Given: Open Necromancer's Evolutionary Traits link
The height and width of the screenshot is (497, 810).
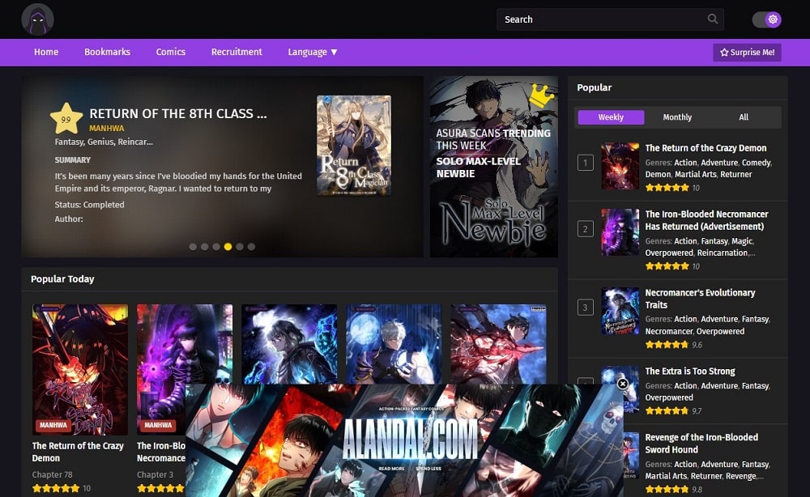Looking at the screenshot, I should tap(700, 299).
